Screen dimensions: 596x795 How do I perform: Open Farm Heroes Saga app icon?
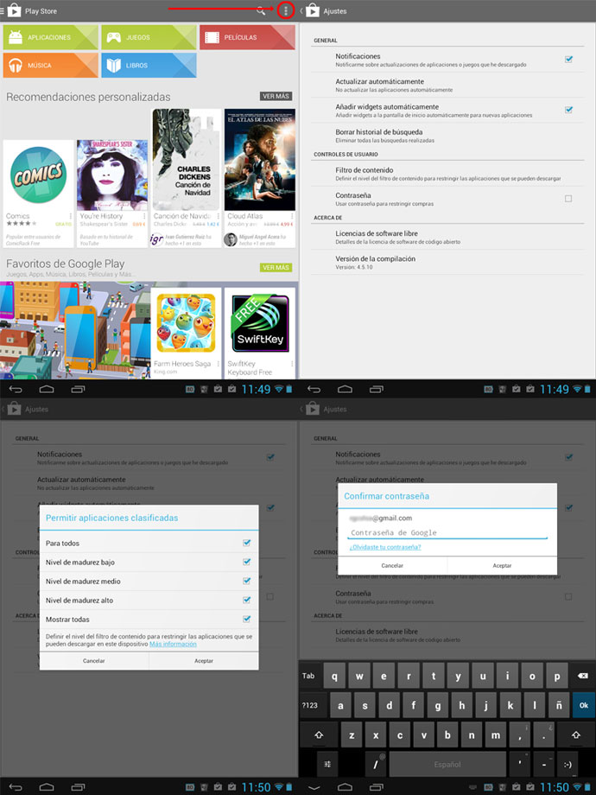tap(186, 322)
